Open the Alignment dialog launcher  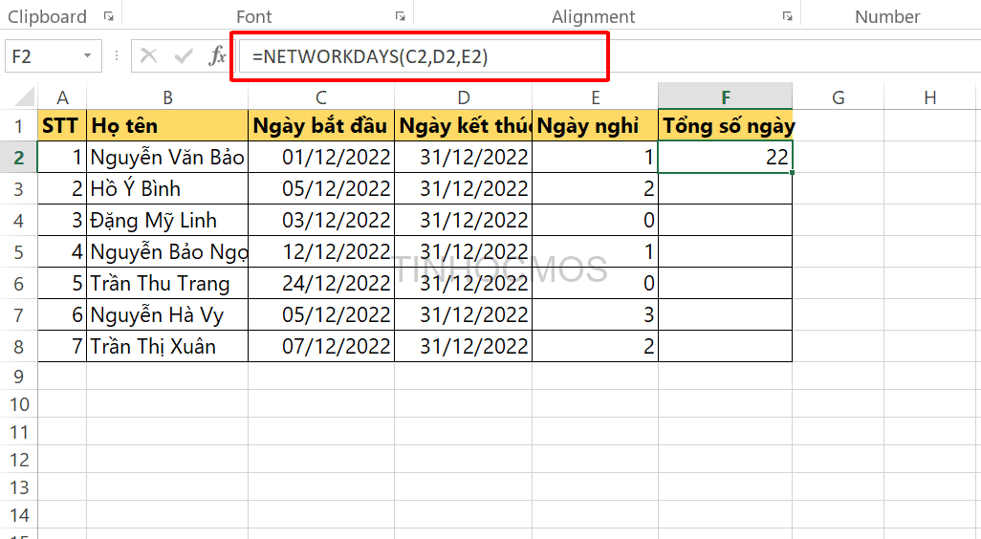[788, 17]
